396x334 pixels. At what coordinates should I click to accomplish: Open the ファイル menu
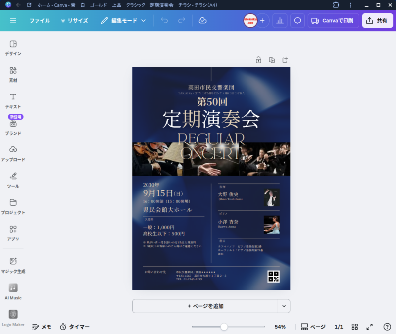click(x=40, y=21)
